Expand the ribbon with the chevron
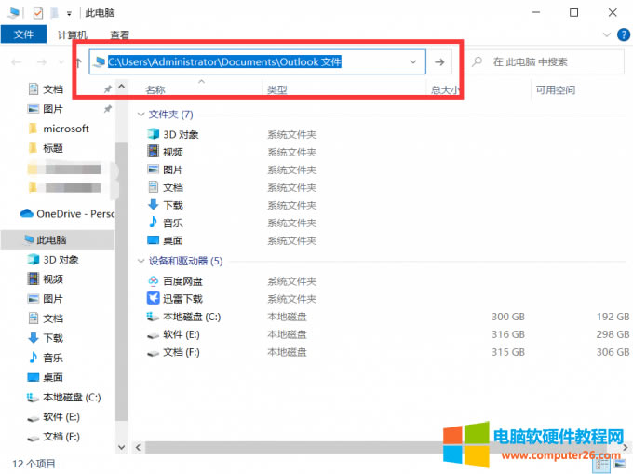The image size is (633, 474). click(x=606, y=34)
